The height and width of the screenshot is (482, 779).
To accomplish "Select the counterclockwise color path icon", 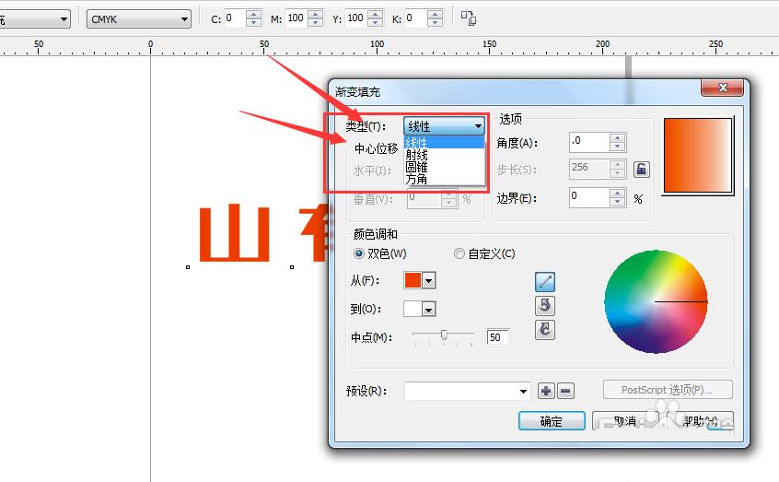I will coord(545,305).
